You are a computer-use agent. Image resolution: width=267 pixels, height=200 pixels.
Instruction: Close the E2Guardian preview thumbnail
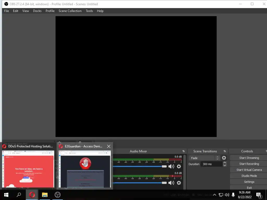click(x=109, y=146)
